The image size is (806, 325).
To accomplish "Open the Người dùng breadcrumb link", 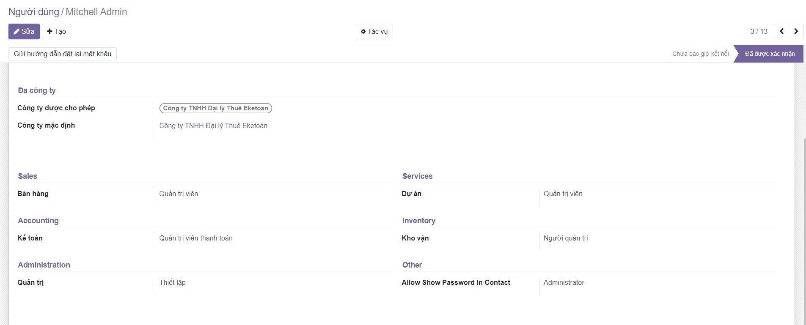I will 34,12.
